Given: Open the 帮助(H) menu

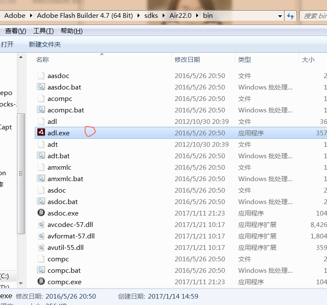Looking at the screenshot, I should tap(71, 31).
